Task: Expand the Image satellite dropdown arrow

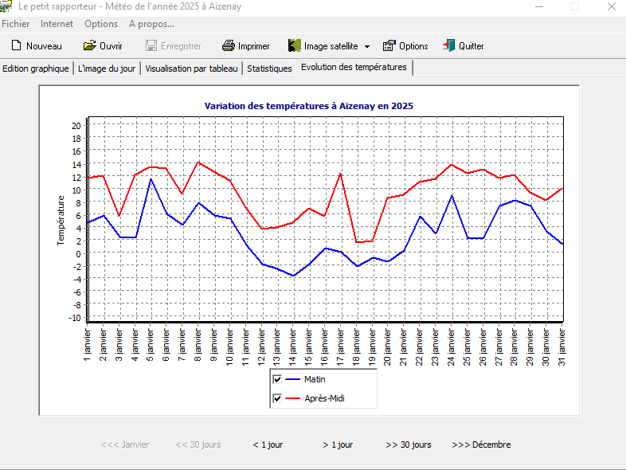Action: pos(367,46)
